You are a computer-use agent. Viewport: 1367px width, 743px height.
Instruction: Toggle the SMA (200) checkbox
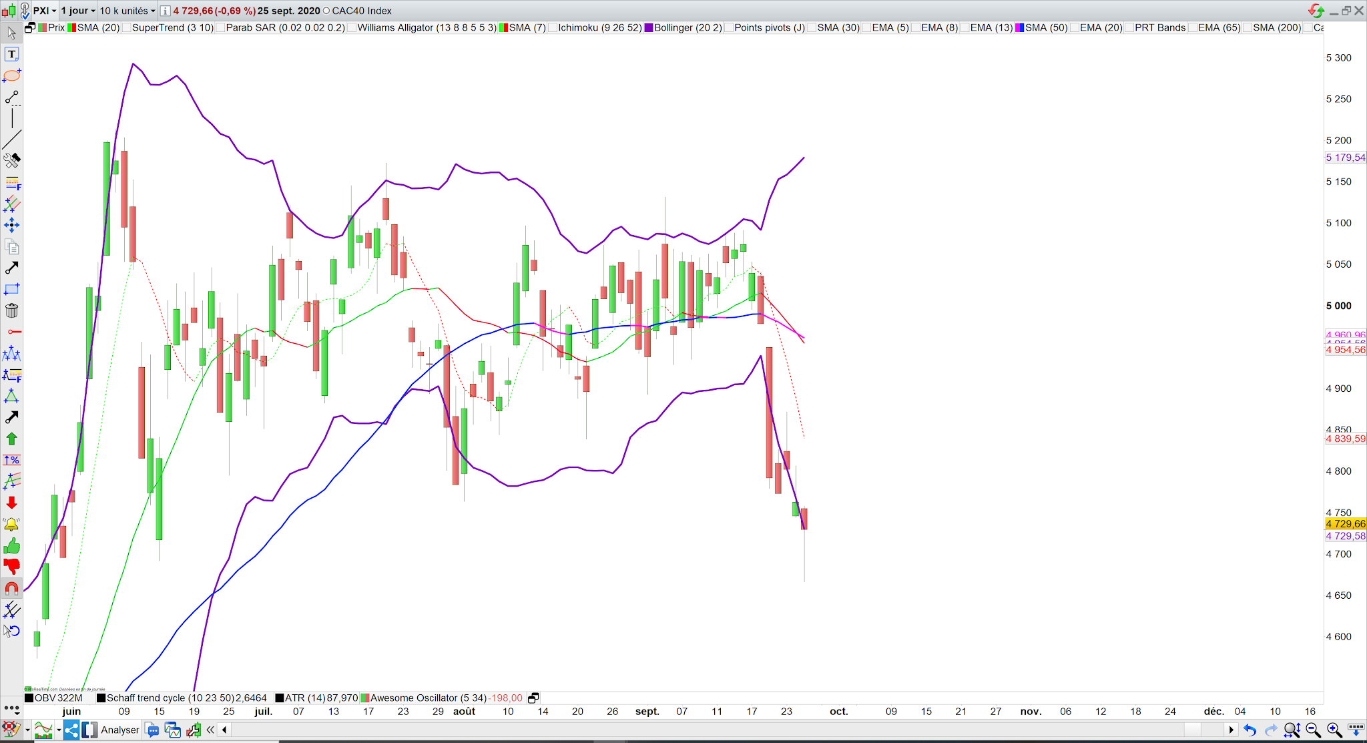(x=1248, y=27)
